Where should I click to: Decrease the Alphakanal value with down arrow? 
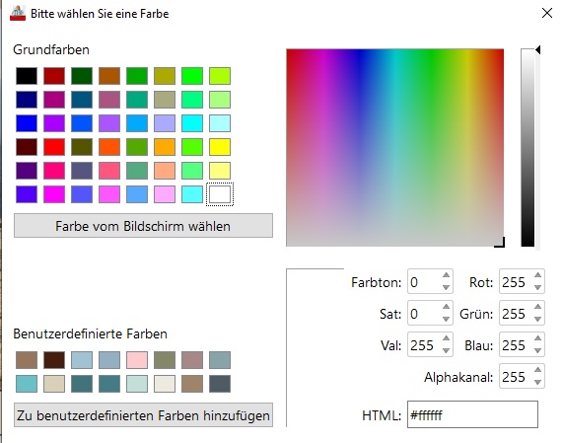[537, 382]
